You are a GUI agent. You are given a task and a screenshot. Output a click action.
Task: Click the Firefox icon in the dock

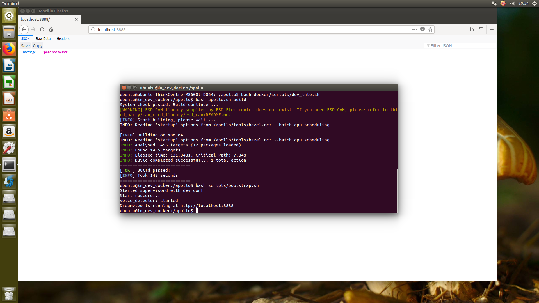pos(9,49)
